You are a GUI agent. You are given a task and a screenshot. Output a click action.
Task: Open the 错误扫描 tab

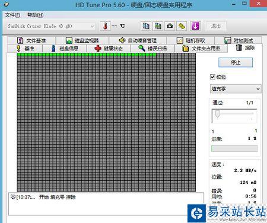coord(152,49)
